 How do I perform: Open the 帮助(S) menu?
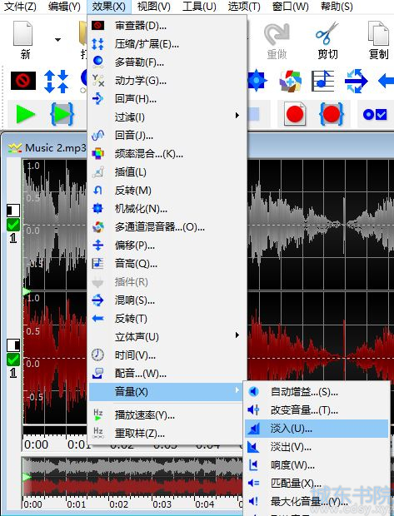(337, 7)
